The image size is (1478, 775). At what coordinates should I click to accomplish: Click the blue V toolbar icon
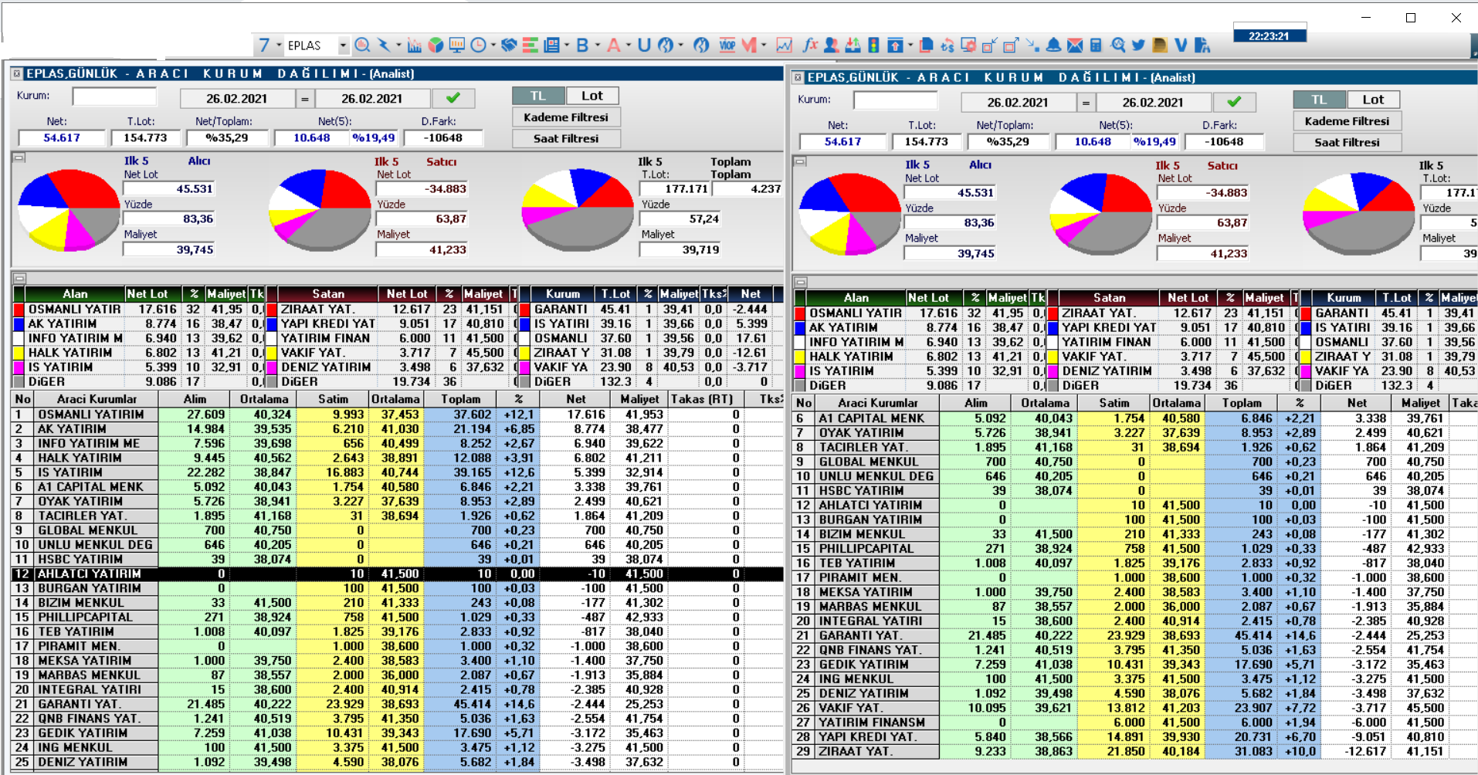click(1181, 46)
